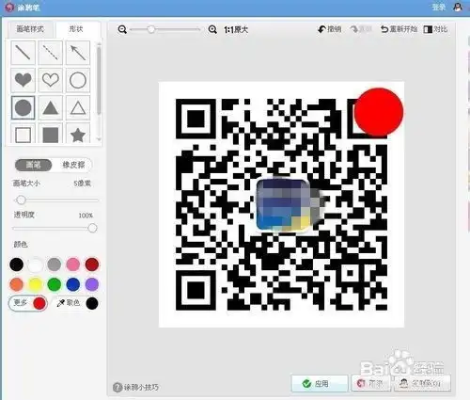Select the filled square shape
470x400 pixels.
click(51, 134)
